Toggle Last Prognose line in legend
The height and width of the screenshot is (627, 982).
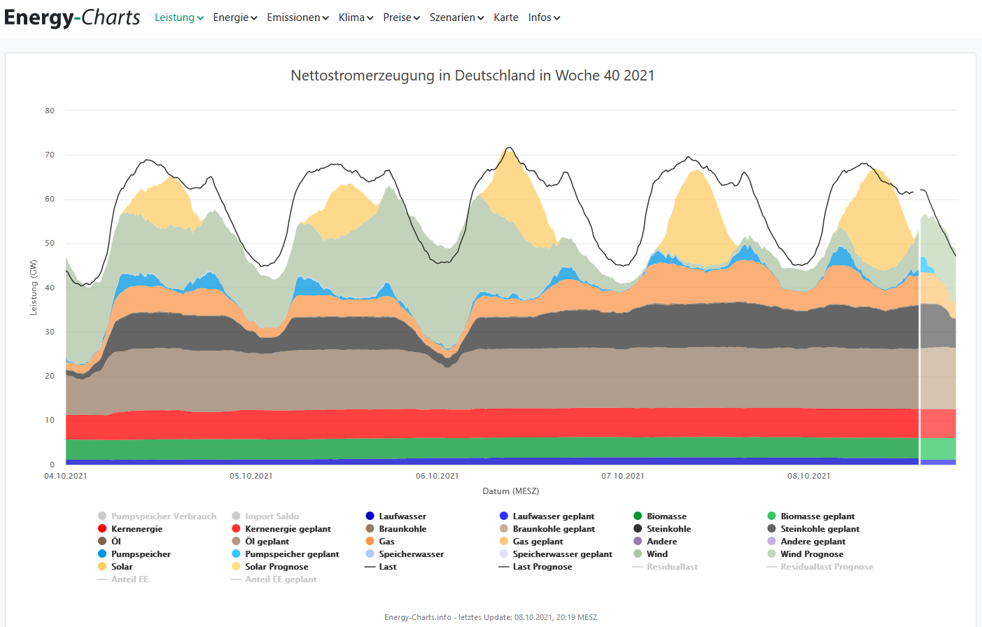pyautogui.click(x=535, y=567)
